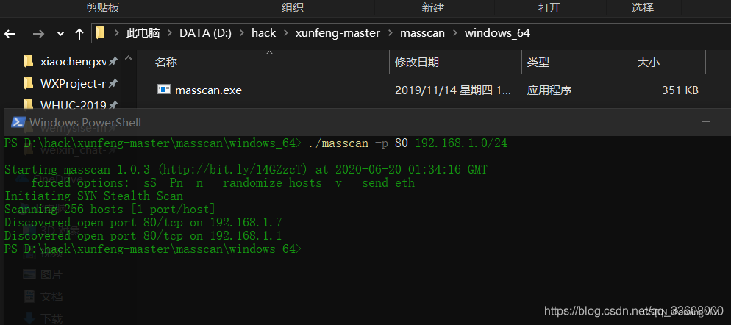Viewport: 731px width, 325px height.
Task: Click the 打开 ribbon group label
Action: [x=549, y=7]
